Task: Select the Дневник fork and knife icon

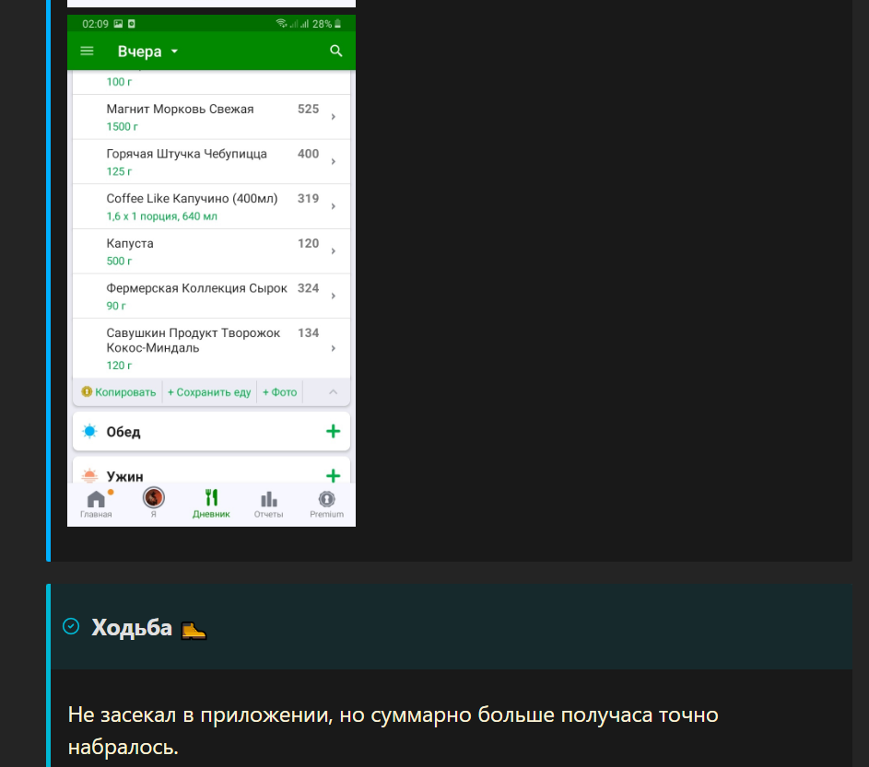Action: pos(211,498)
